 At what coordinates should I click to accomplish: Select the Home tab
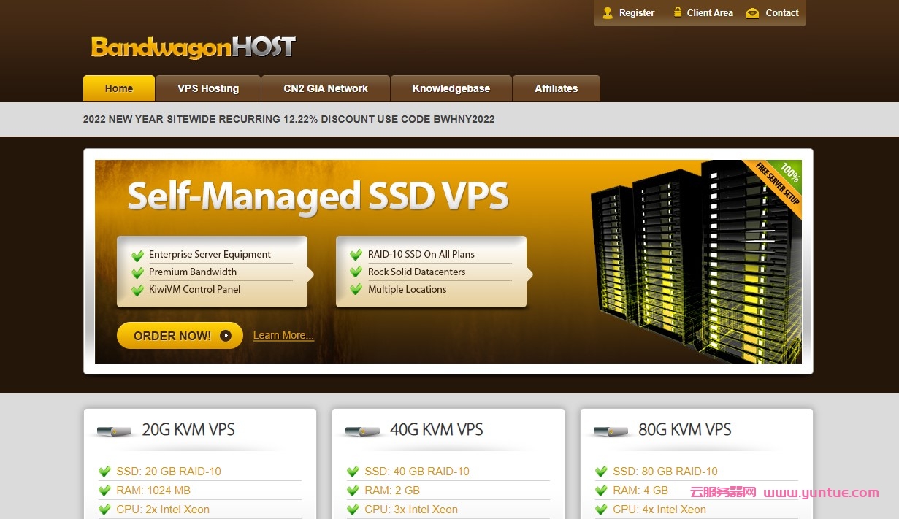(x=118, y=88)
